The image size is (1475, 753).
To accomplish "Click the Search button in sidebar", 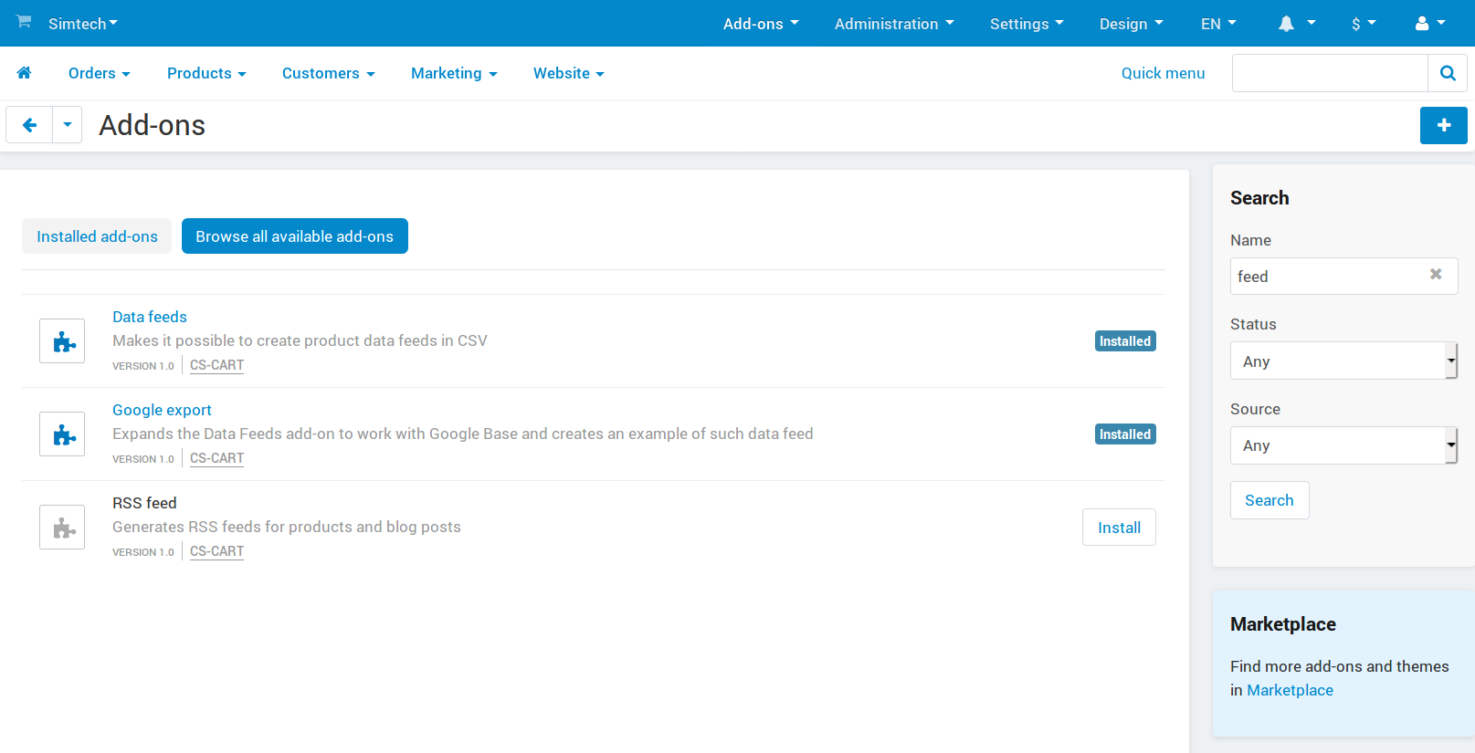I will [1270, 500].
